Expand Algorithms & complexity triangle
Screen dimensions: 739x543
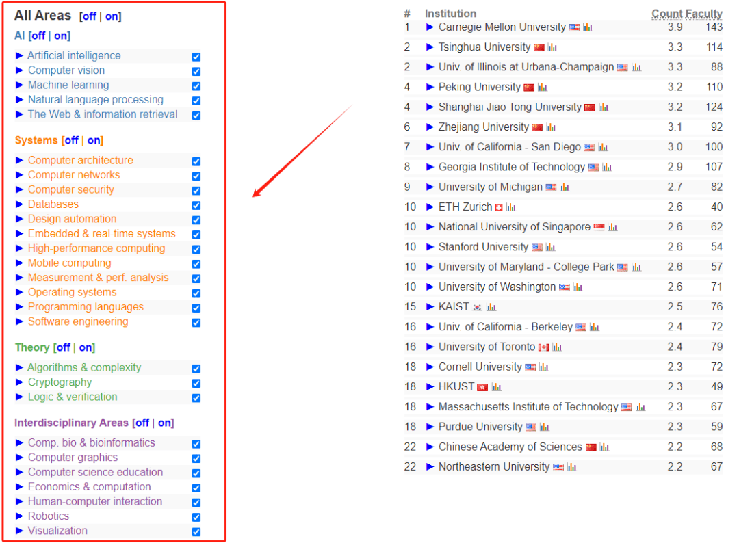(x=19, y=367)
